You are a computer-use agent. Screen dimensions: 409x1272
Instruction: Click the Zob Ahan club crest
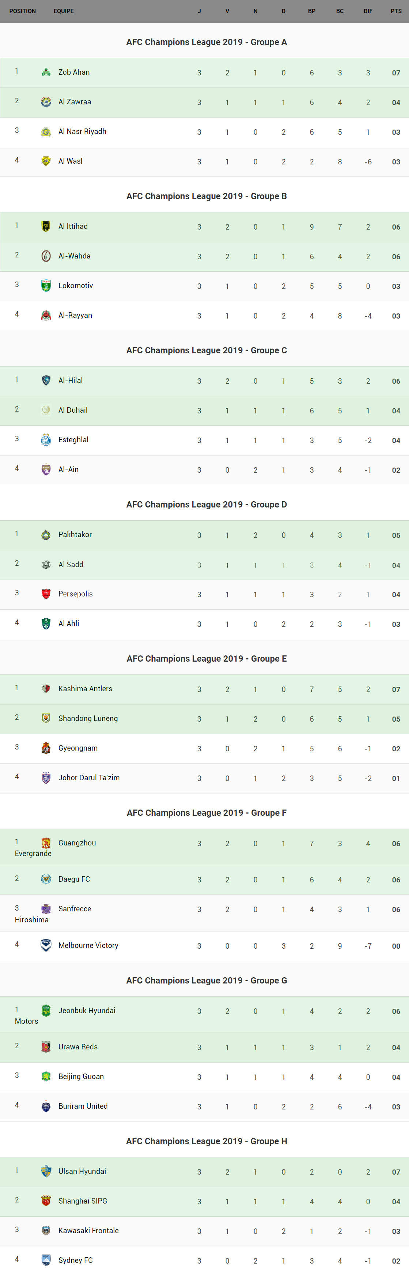(x=46, y=72)
